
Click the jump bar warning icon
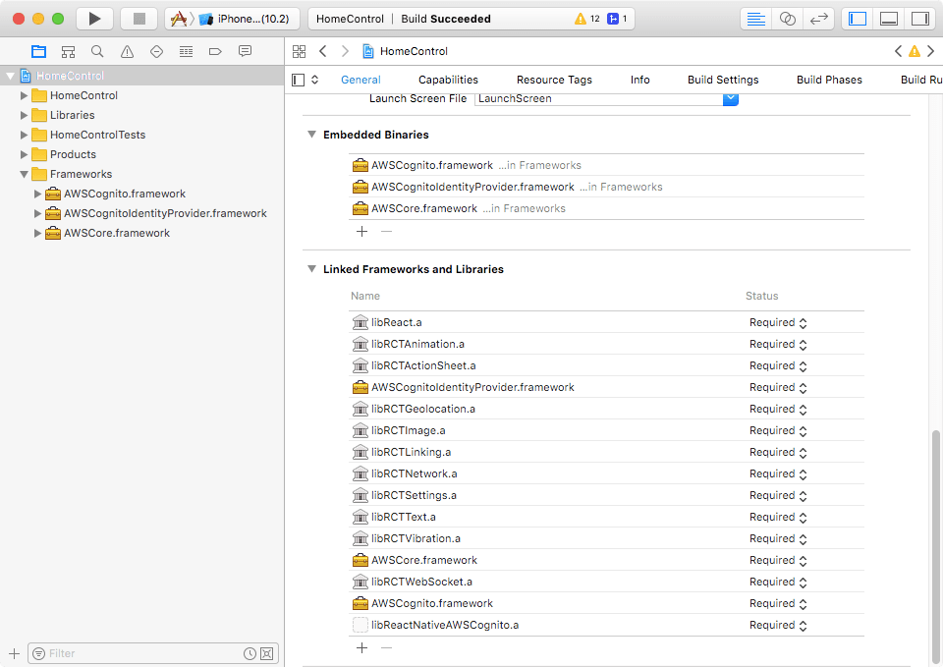click(915, 51)
